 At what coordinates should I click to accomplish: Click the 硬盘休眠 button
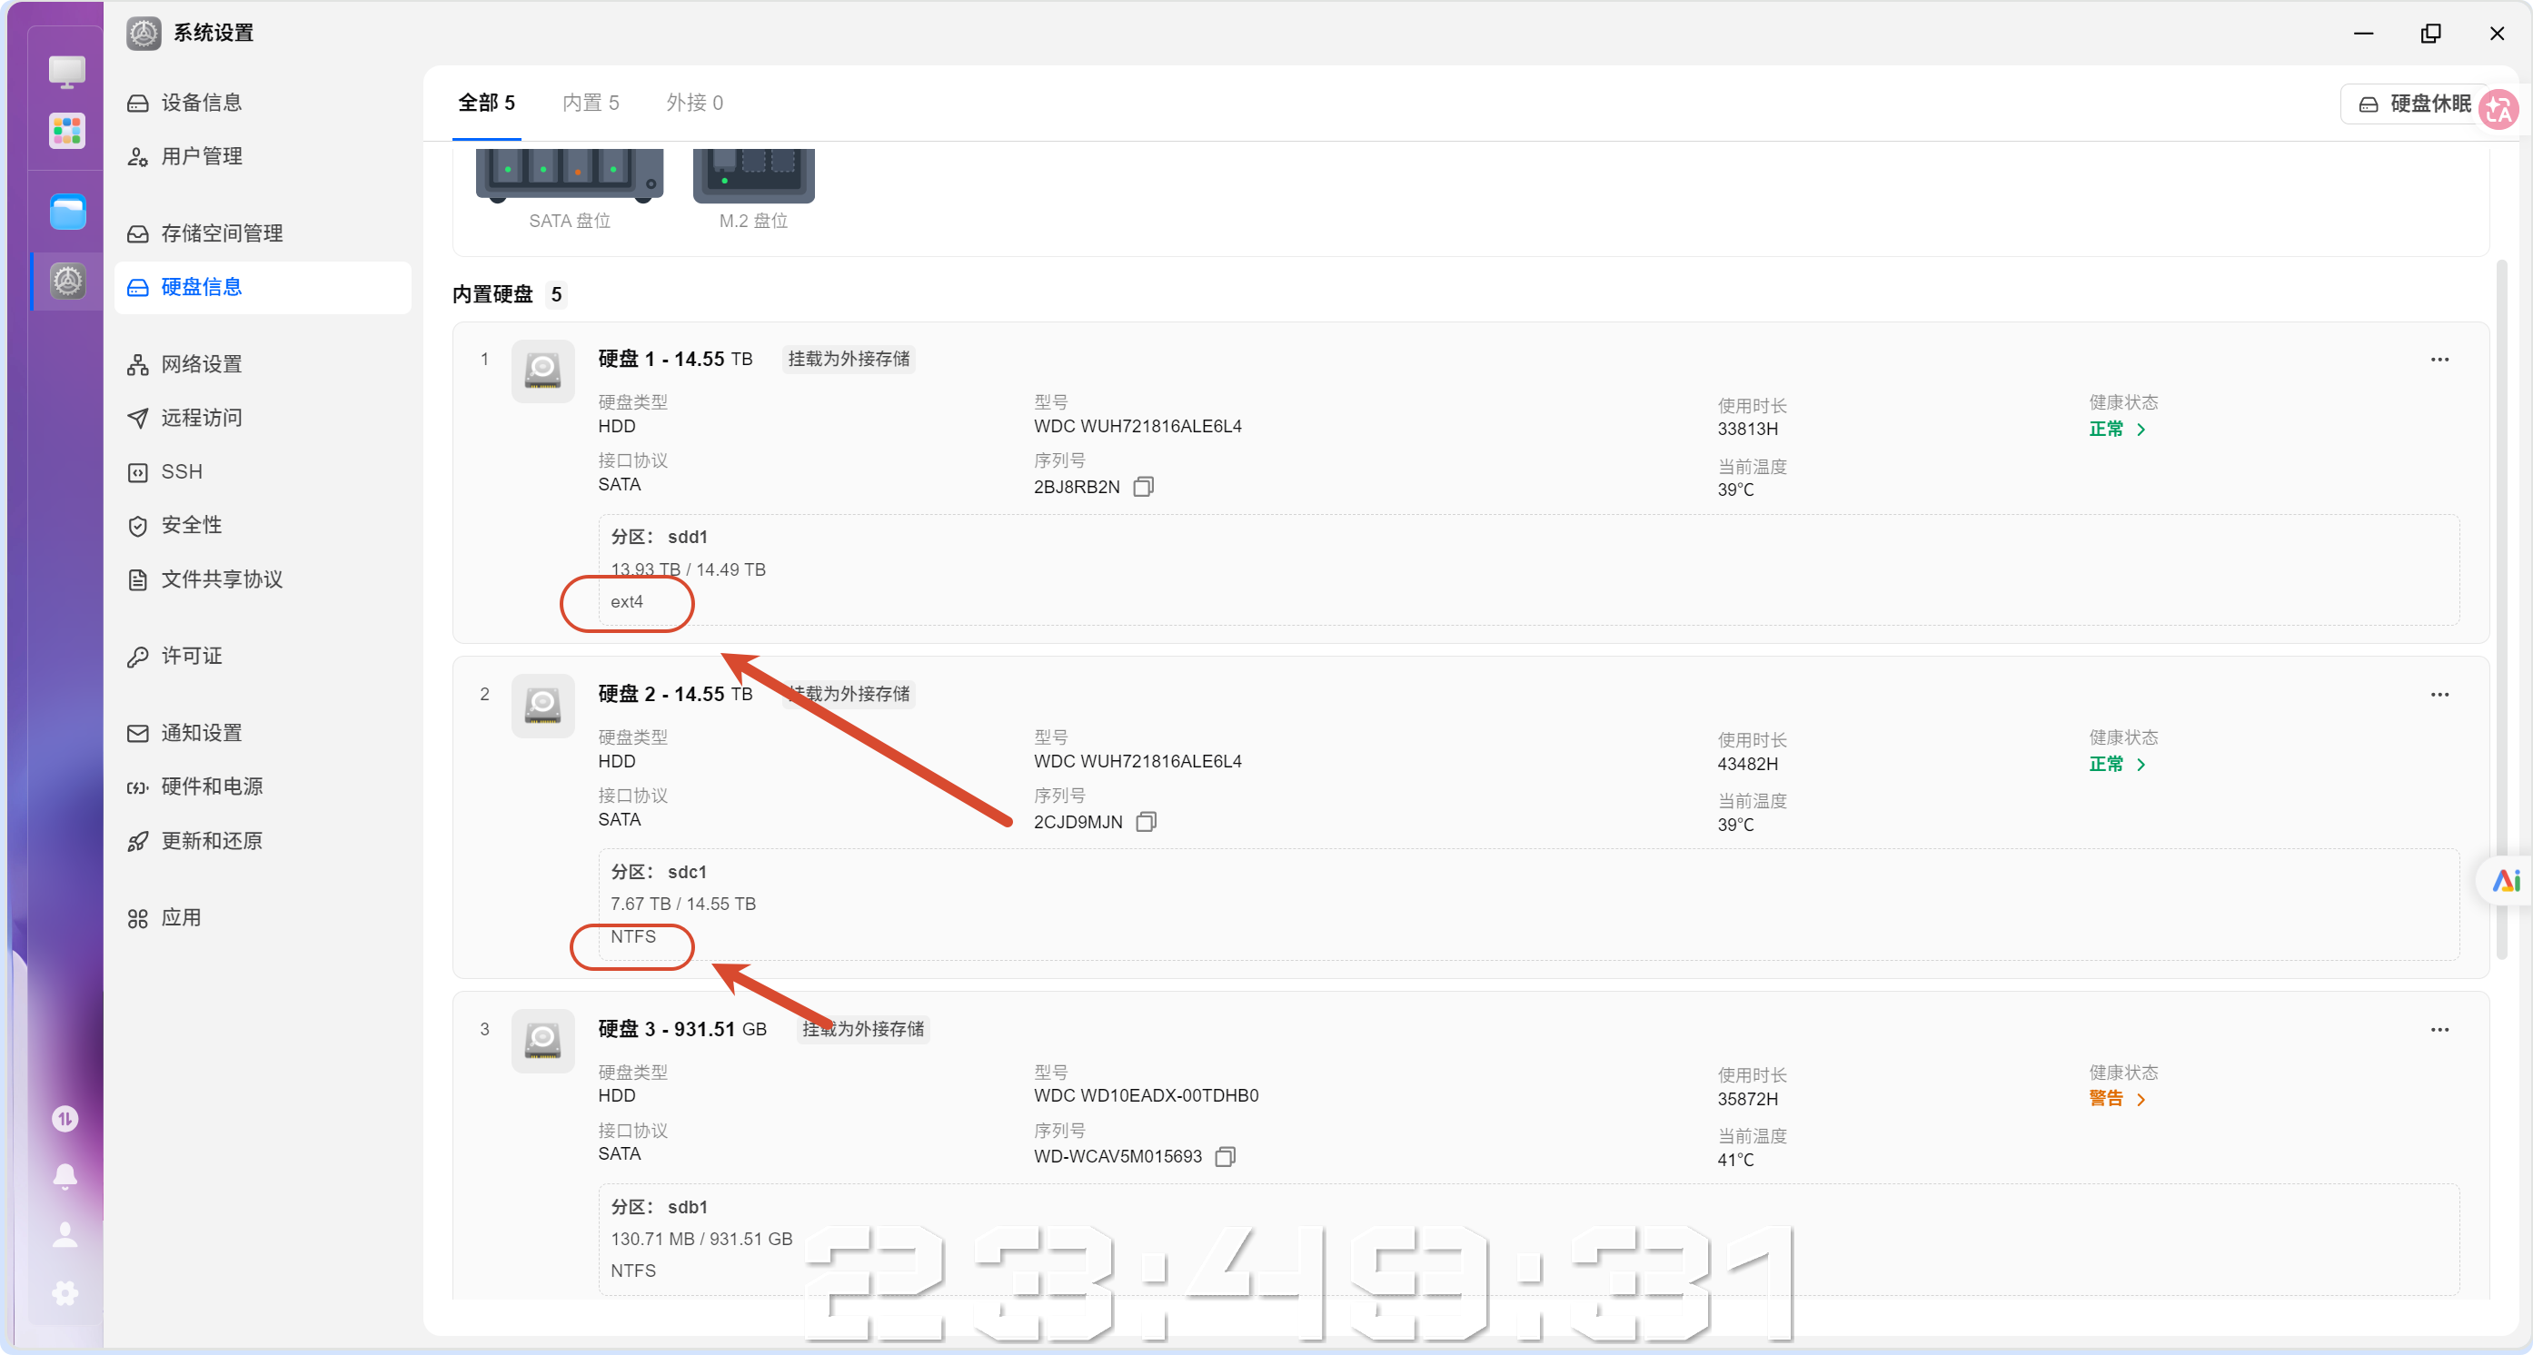(x=2414, y=104)
